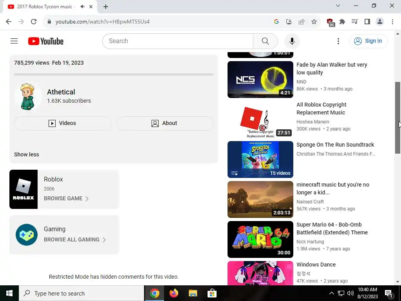401x301 pixels.
Task: Open the YouTube hamburger guide menu
Action: click(x=14, y=41)
